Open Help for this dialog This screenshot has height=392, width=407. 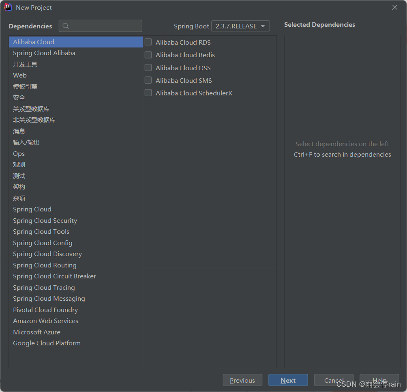coord(379,380)
